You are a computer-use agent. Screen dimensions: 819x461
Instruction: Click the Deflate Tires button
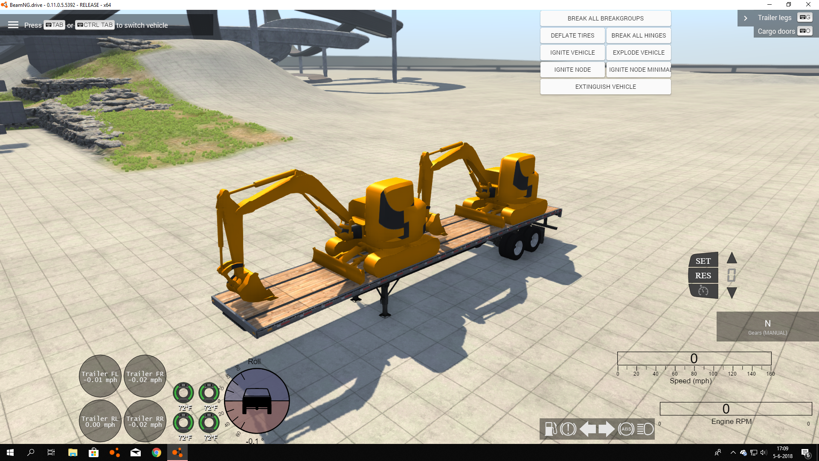tap(572, 35)
